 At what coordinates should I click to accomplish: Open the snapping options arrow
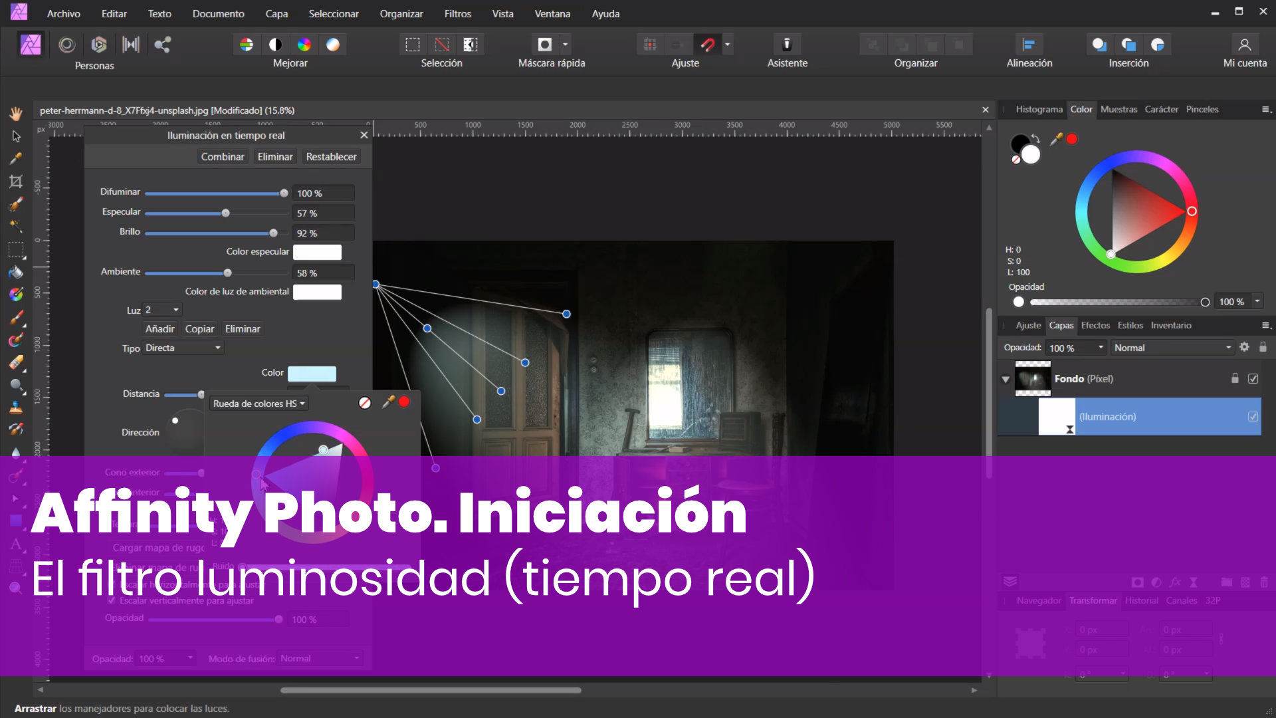(727, 45)
